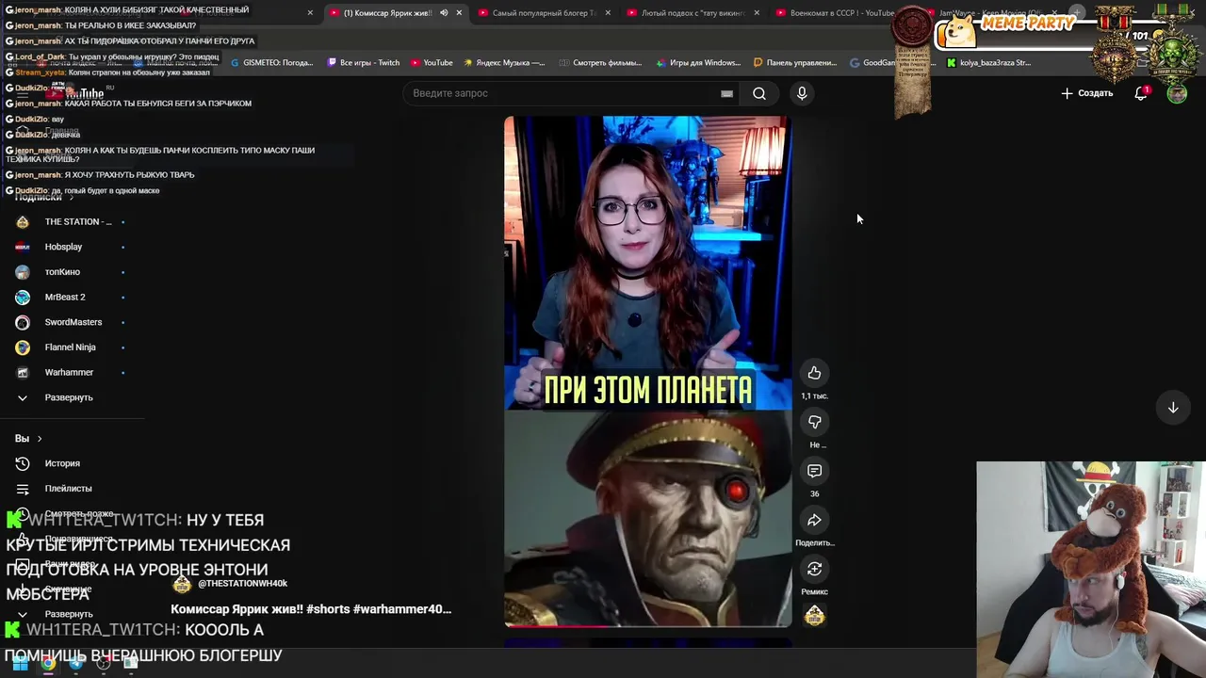Viewport: 1206px width, 678px height.
Task: Submit search with magnifier button
Action: point(759,93)
